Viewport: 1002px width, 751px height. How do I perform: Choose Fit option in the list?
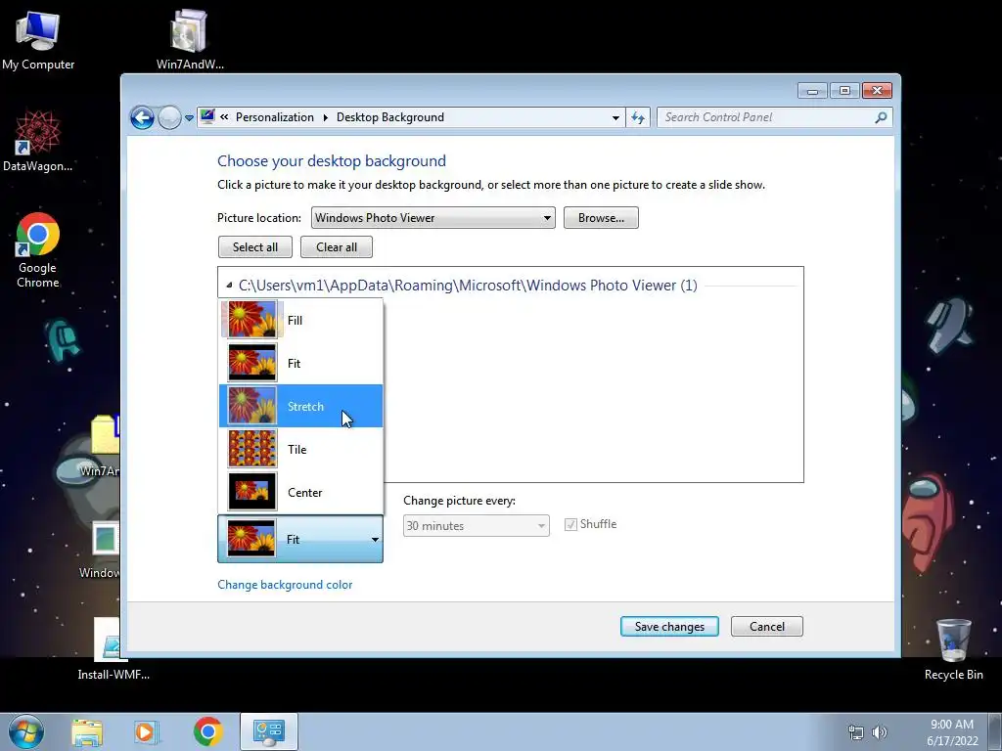coord(301,363)
